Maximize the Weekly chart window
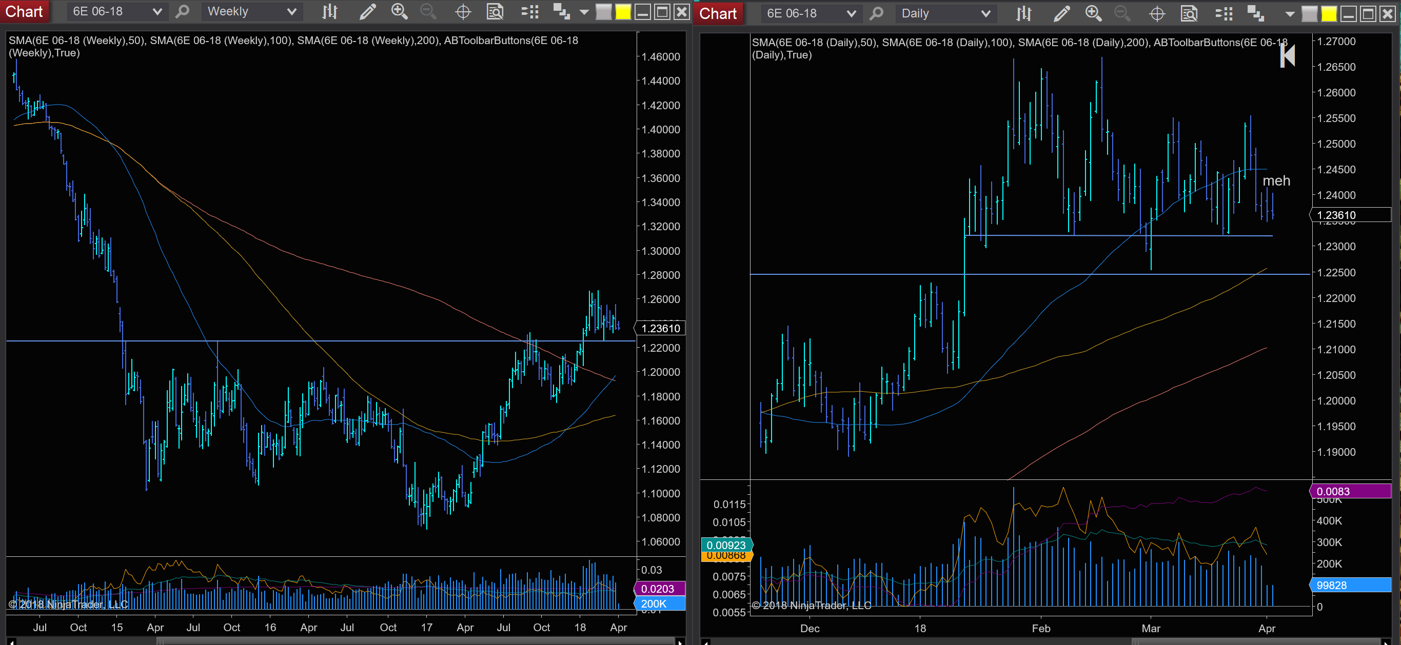Screen dimensions: 1401x645 662,11
